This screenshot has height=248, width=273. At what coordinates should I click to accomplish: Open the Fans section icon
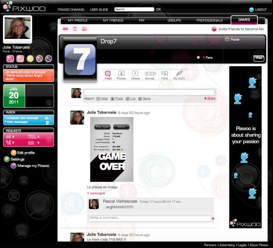point(164,75)
